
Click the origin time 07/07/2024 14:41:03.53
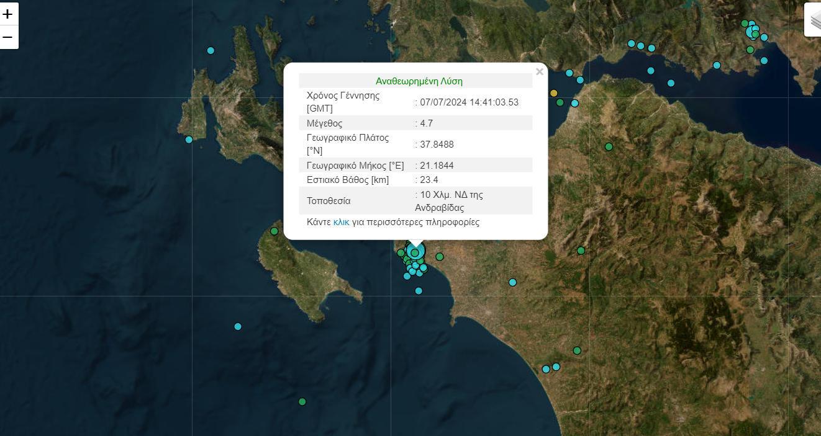tap(468, 102)
